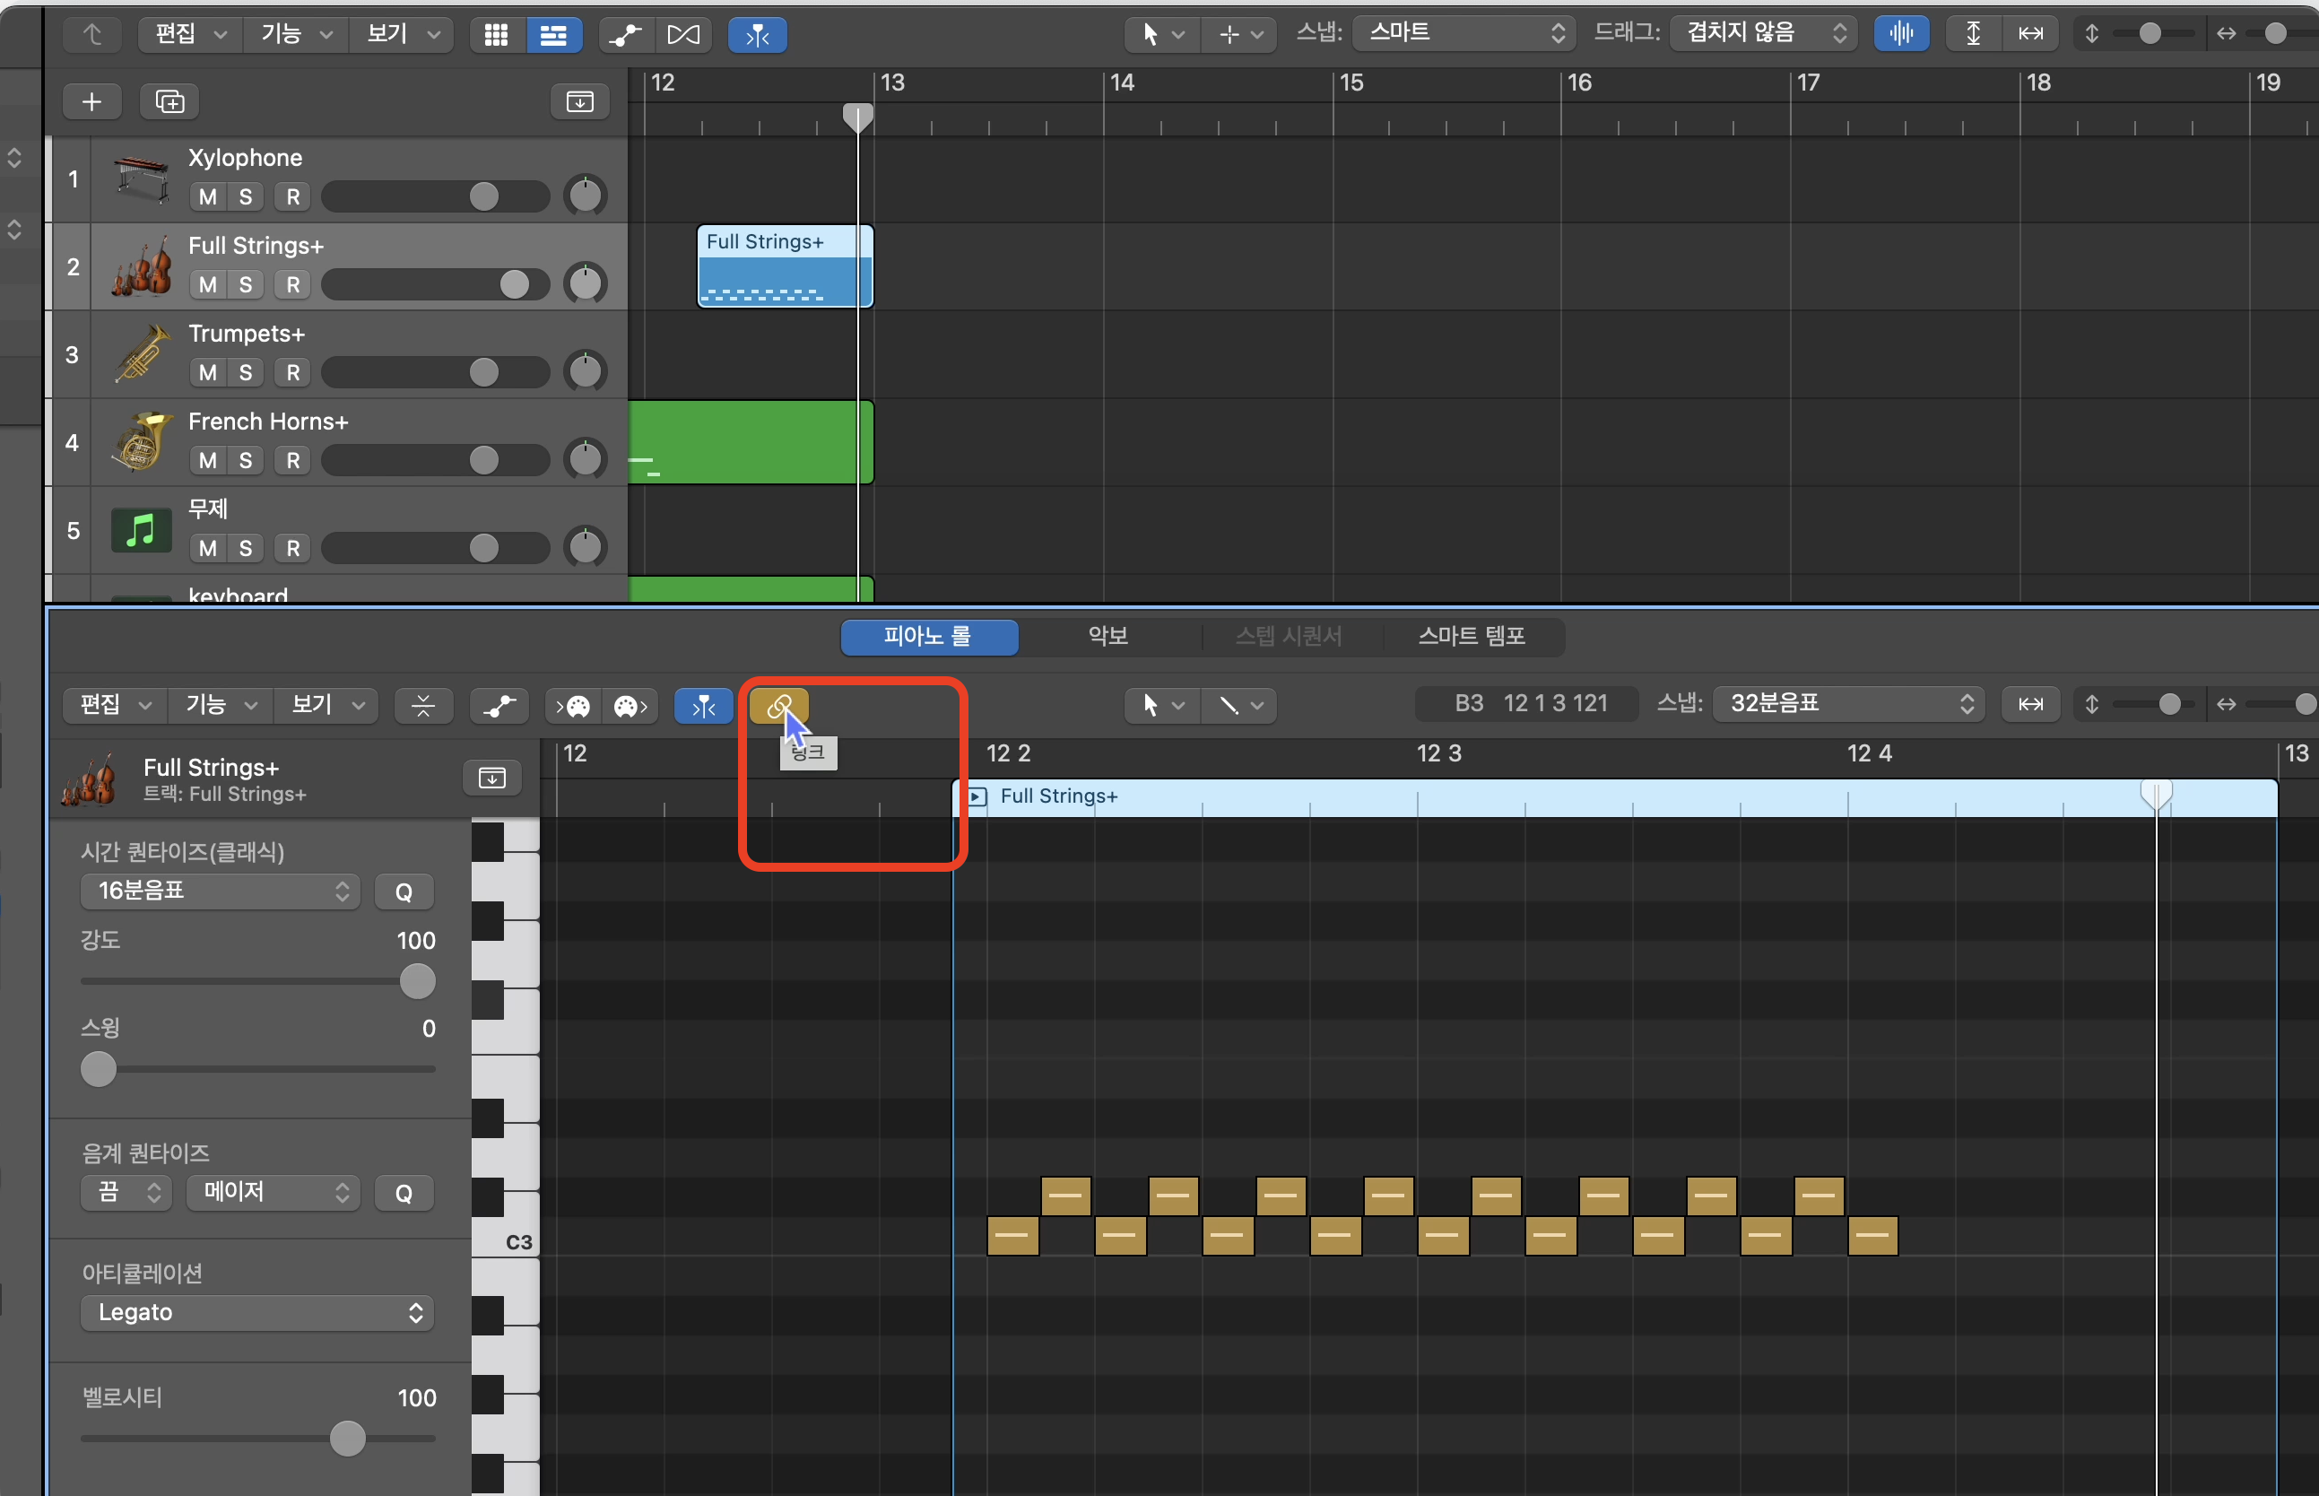
Task: Click the add new track plus button
Action: [91, 101]
